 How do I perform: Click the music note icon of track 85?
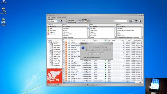click(x=66, y=42)
